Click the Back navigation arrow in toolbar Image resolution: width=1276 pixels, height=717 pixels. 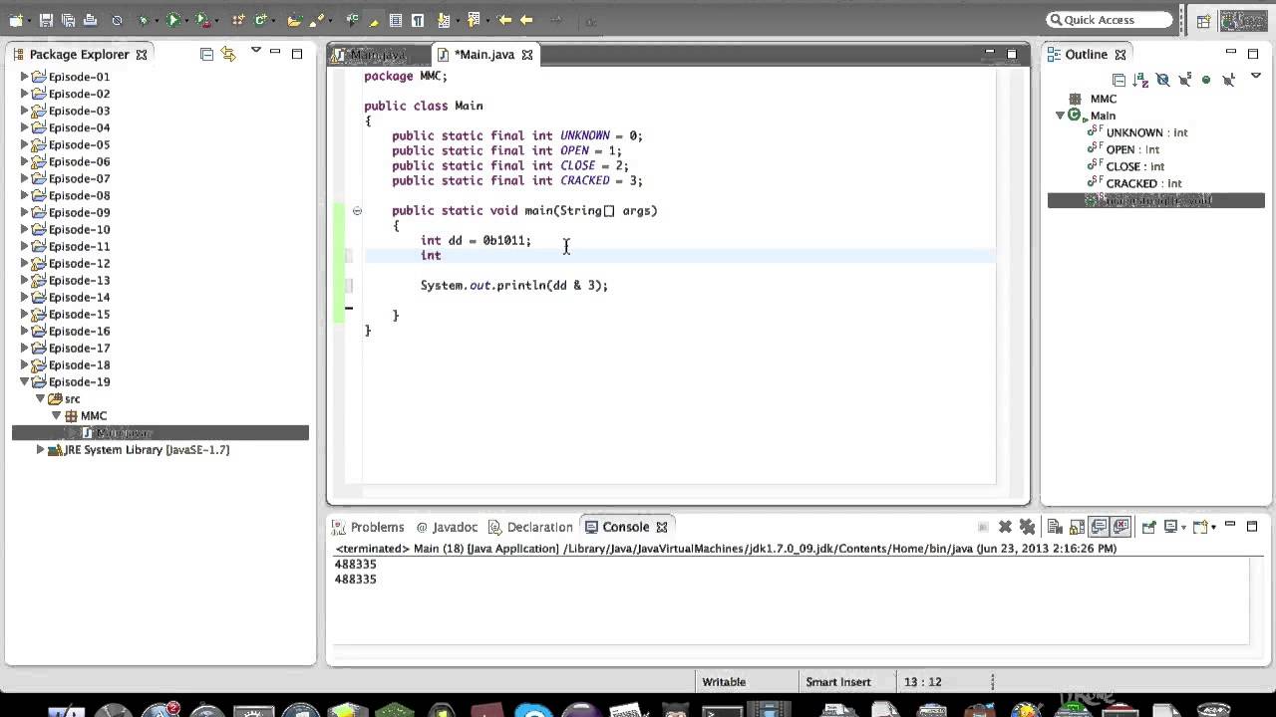point(526,20)
